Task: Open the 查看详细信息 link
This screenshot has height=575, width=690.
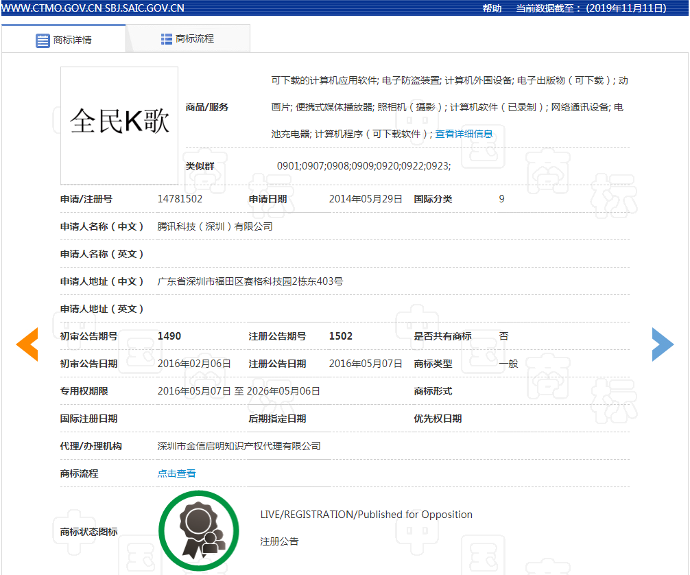Action: point(464,134)
